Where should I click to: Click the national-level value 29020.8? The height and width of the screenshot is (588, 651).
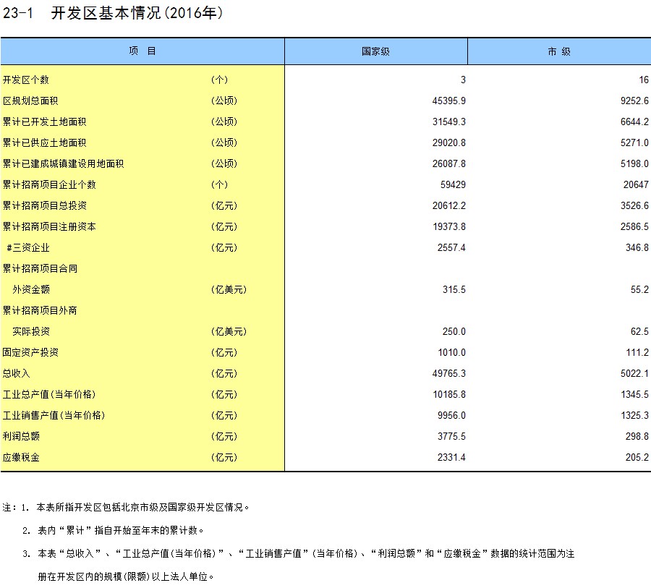tap(448, 143)
